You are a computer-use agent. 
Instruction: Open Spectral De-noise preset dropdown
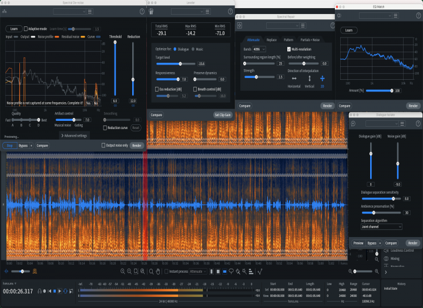tap(69, 12)
